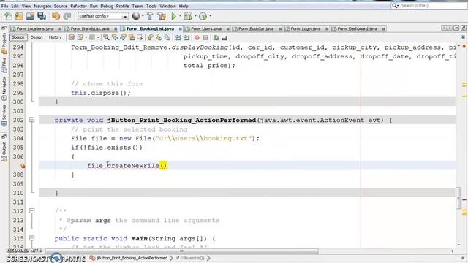Click the Uncomment lines icon
This screenshot has height=263, width=468.
click(224, 37)
